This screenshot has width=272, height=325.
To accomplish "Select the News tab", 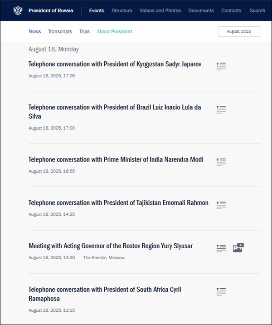I will pyautogui.click(x=34, y=31).
